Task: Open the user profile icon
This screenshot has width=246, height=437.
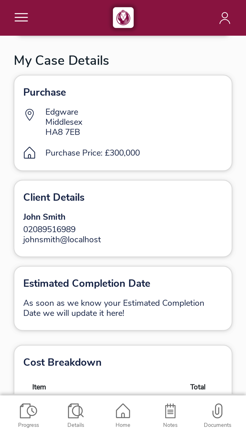Action: click(x=225, y=18)
